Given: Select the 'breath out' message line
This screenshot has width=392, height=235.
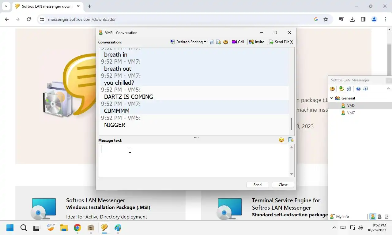Looking at the screenshot, I should click(118, 69).
